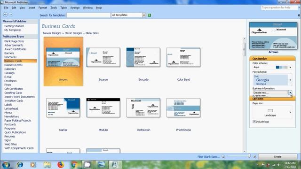The height and width of the screenshot is (169, 301).
Task: Open the Edit menu
Action: point(14,8)
